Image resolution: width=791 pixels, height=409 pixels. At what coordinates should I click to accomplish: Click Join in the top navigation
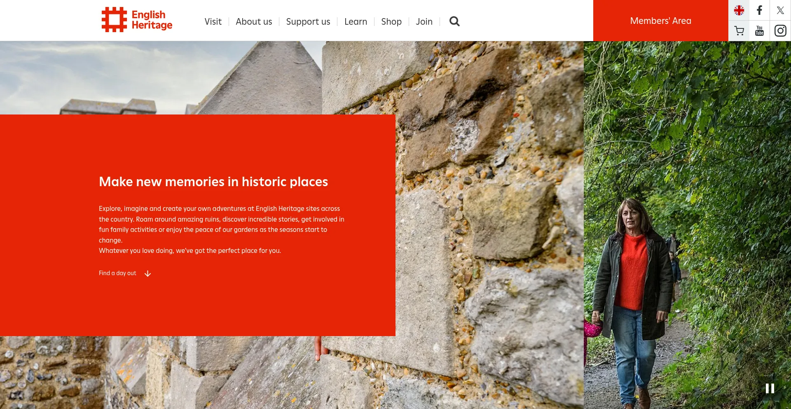point(424,21)
